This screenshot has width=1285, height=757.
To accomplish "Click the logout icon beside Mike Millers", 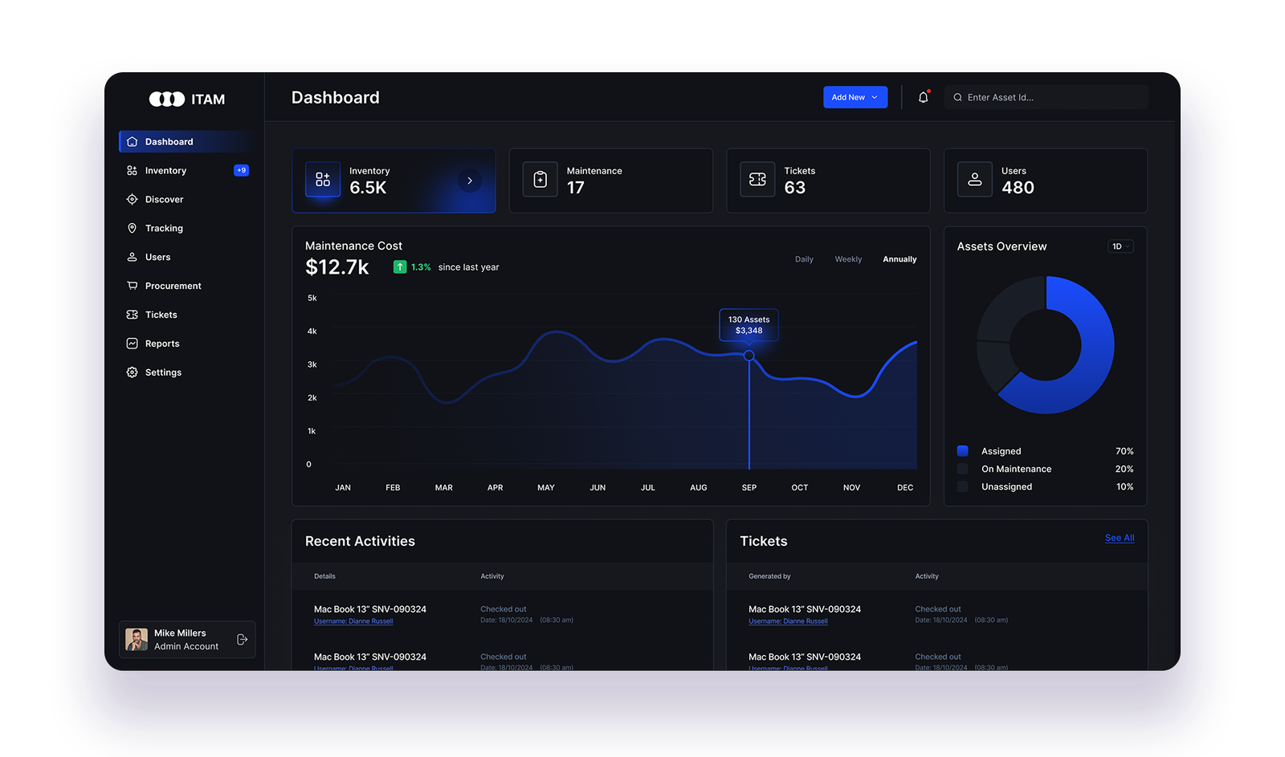I will [x=242, y=640].
